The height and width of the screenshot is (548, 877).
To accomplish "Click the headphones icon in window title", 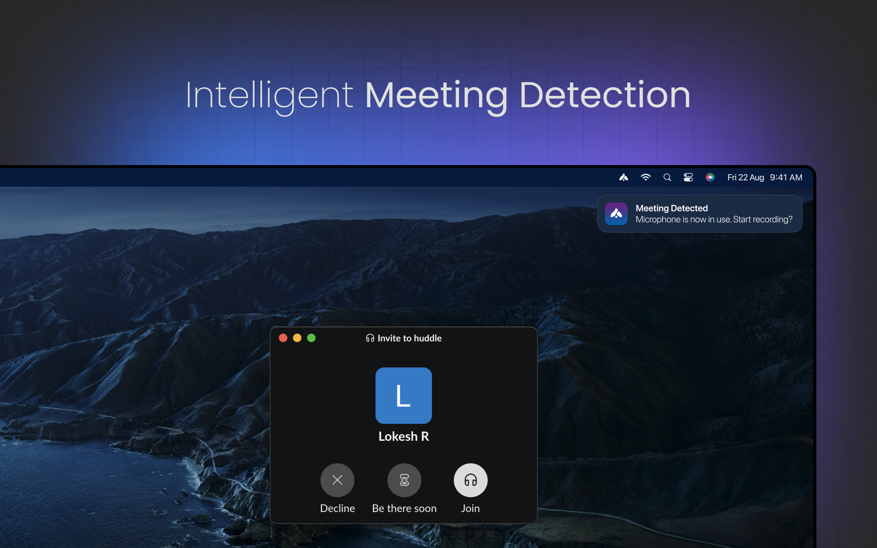I will (370, 338).
